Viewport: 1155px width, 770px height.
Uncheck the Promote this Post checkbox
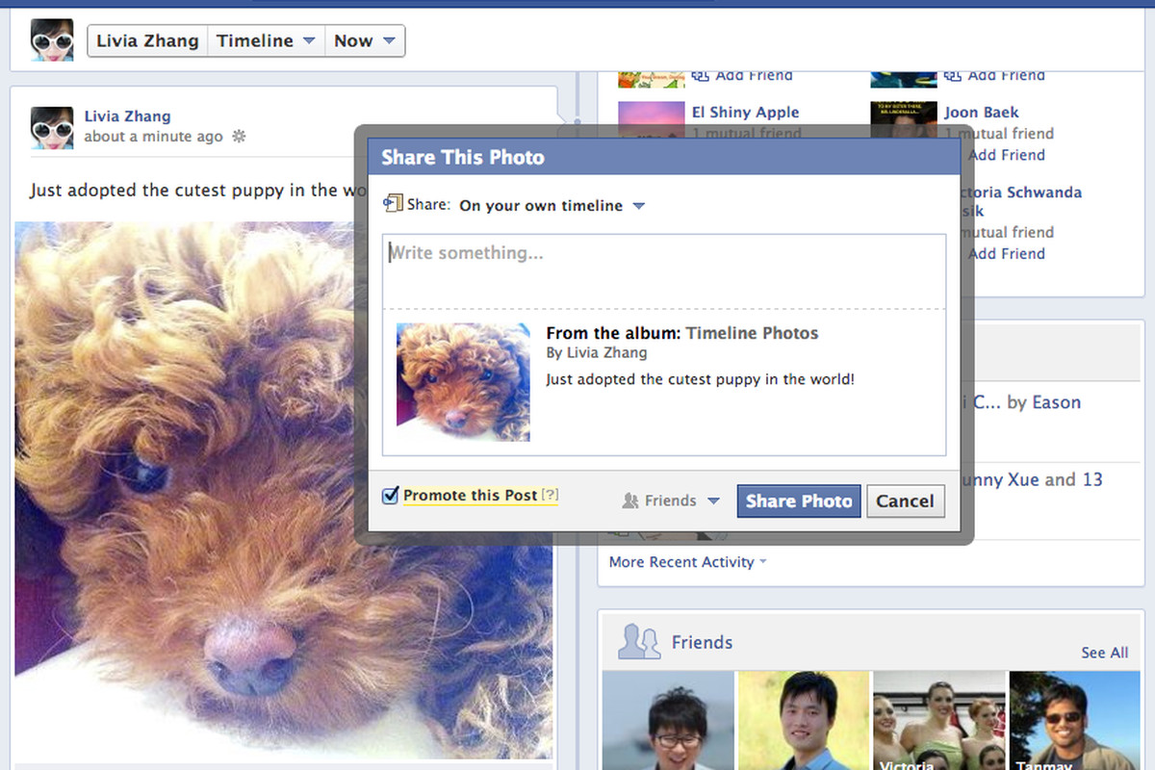click(x=391, y=496)
